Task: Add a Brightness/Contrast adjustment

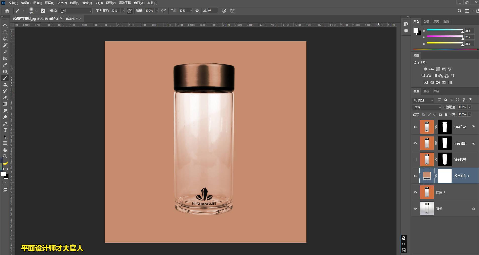Action: pos(425,69)
